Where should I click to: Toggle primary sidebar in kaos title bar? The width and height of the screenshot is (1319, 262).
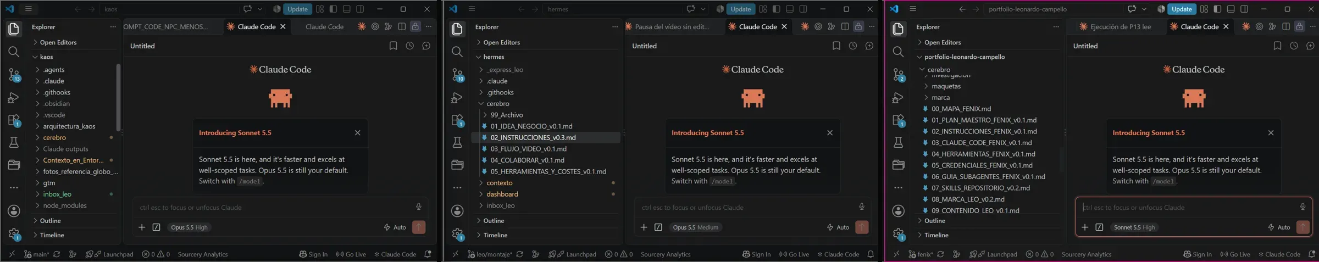click(x=333, y=9)
